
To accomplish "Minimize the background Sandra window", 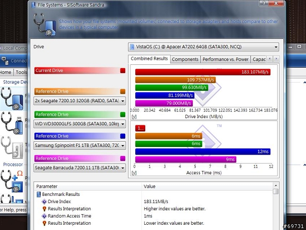I will pos(291,47).
